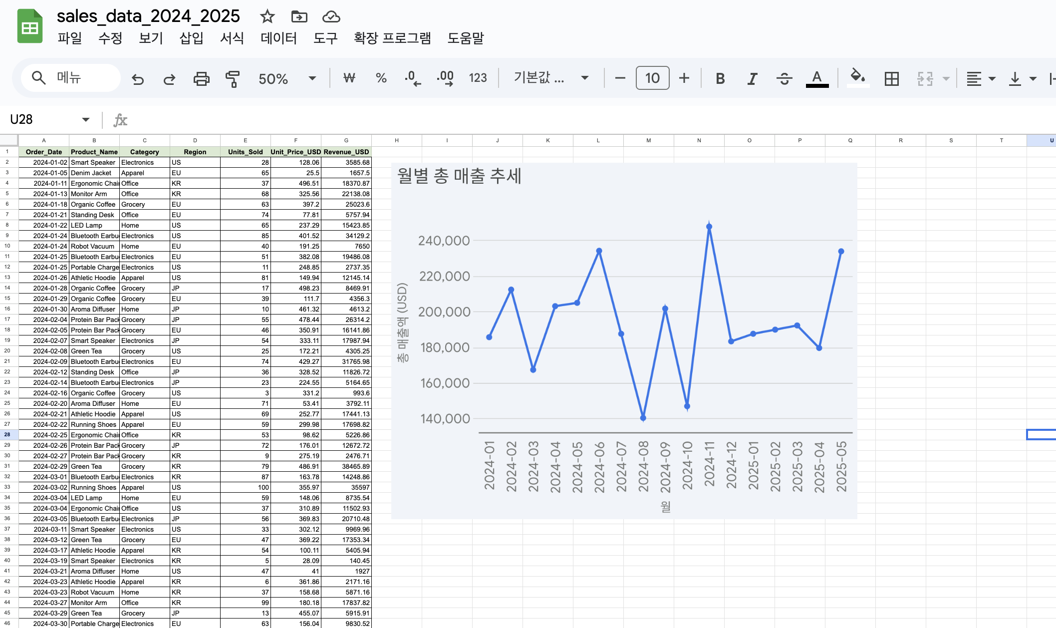Open the borders tool
The image size is (1056, 628).
point(892,78)
